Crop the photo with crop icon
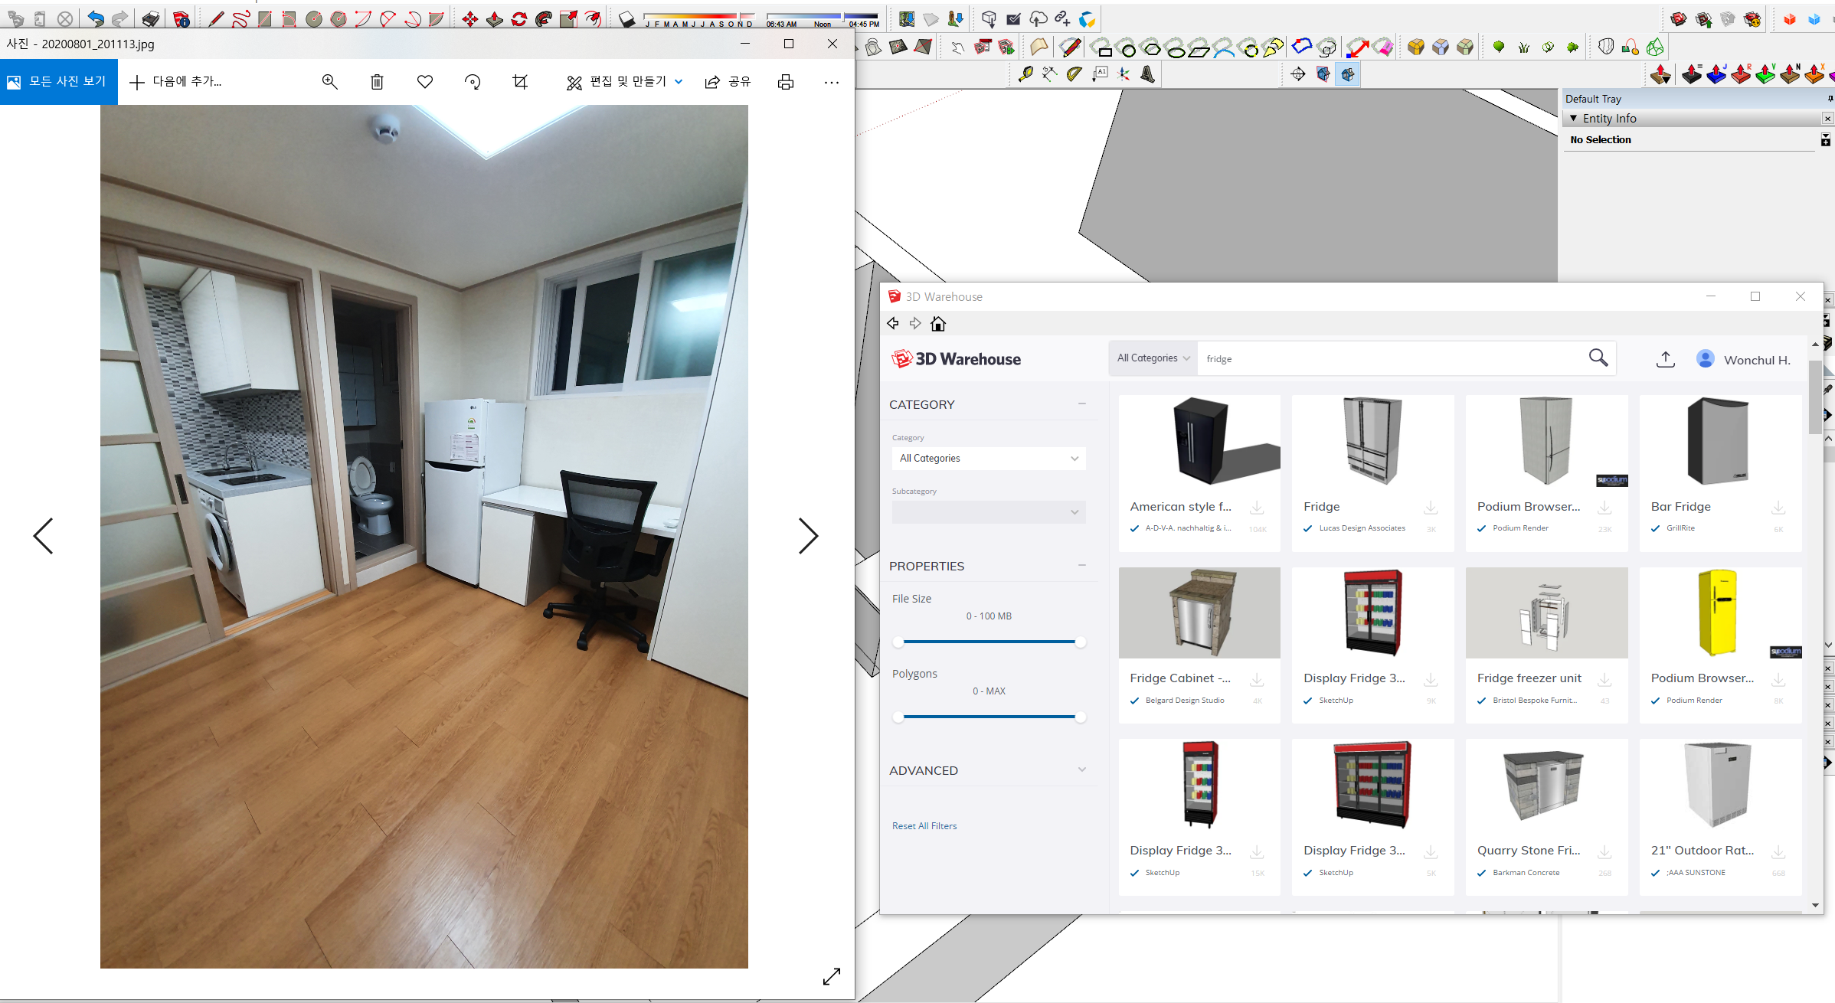 click(x=520, y=82)
